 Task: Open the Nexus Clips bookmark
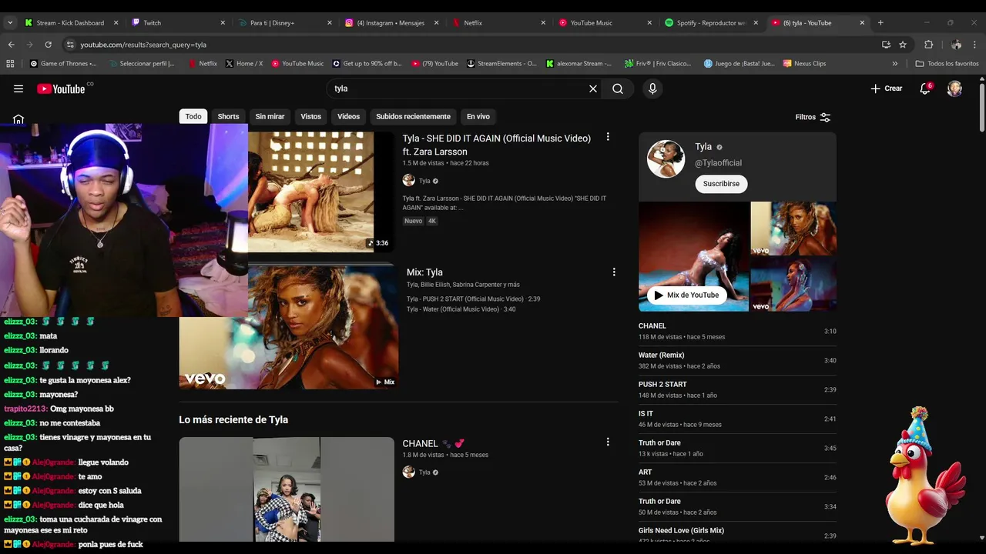pyautogui.click(x=804, y=64)
